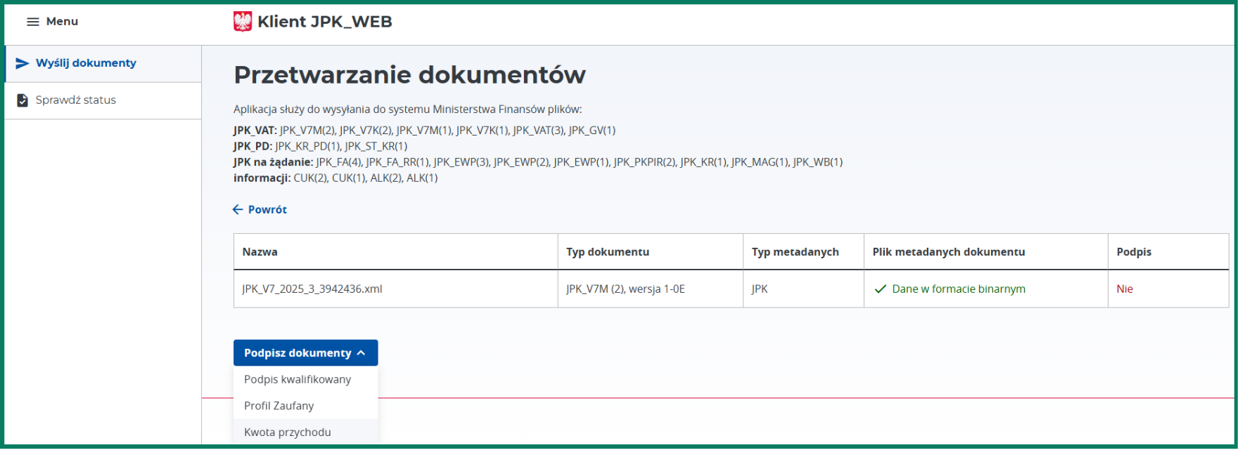1240x450 pixels.
Task: Click the Aplikacja służy do wysyłania sentence
Action: tap(408, 110)
